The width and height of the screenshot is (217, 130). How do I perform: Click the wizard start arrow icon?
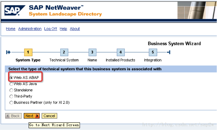8,52
